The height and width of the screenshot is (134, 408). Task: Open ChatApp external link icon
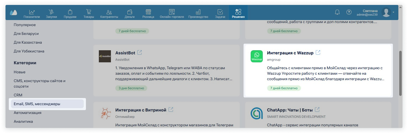pos(317,110)
